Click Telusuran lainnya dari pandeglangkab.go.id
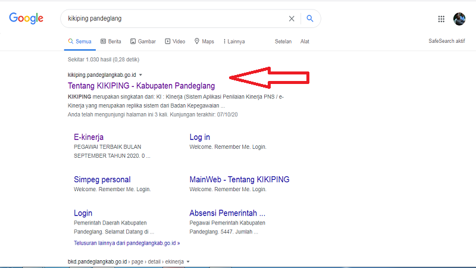Image resolution: width=476 pixels, height=268 pixels. [127, 243]
